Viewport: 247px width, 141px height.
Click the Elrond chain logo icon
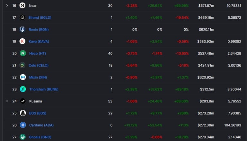click(23, 17)
